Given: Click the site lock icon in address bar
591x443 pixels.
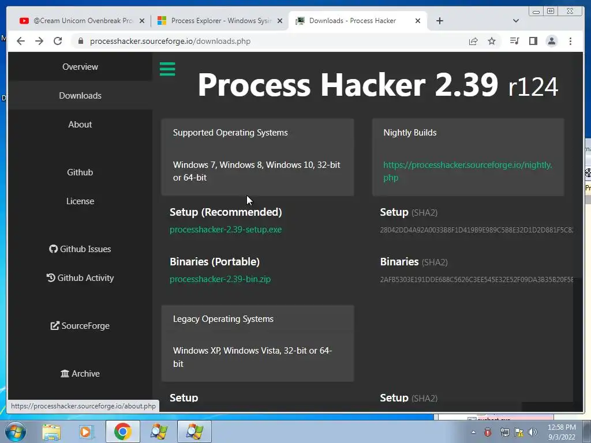Looking at the screenshot, I should [x=80, y=41].
